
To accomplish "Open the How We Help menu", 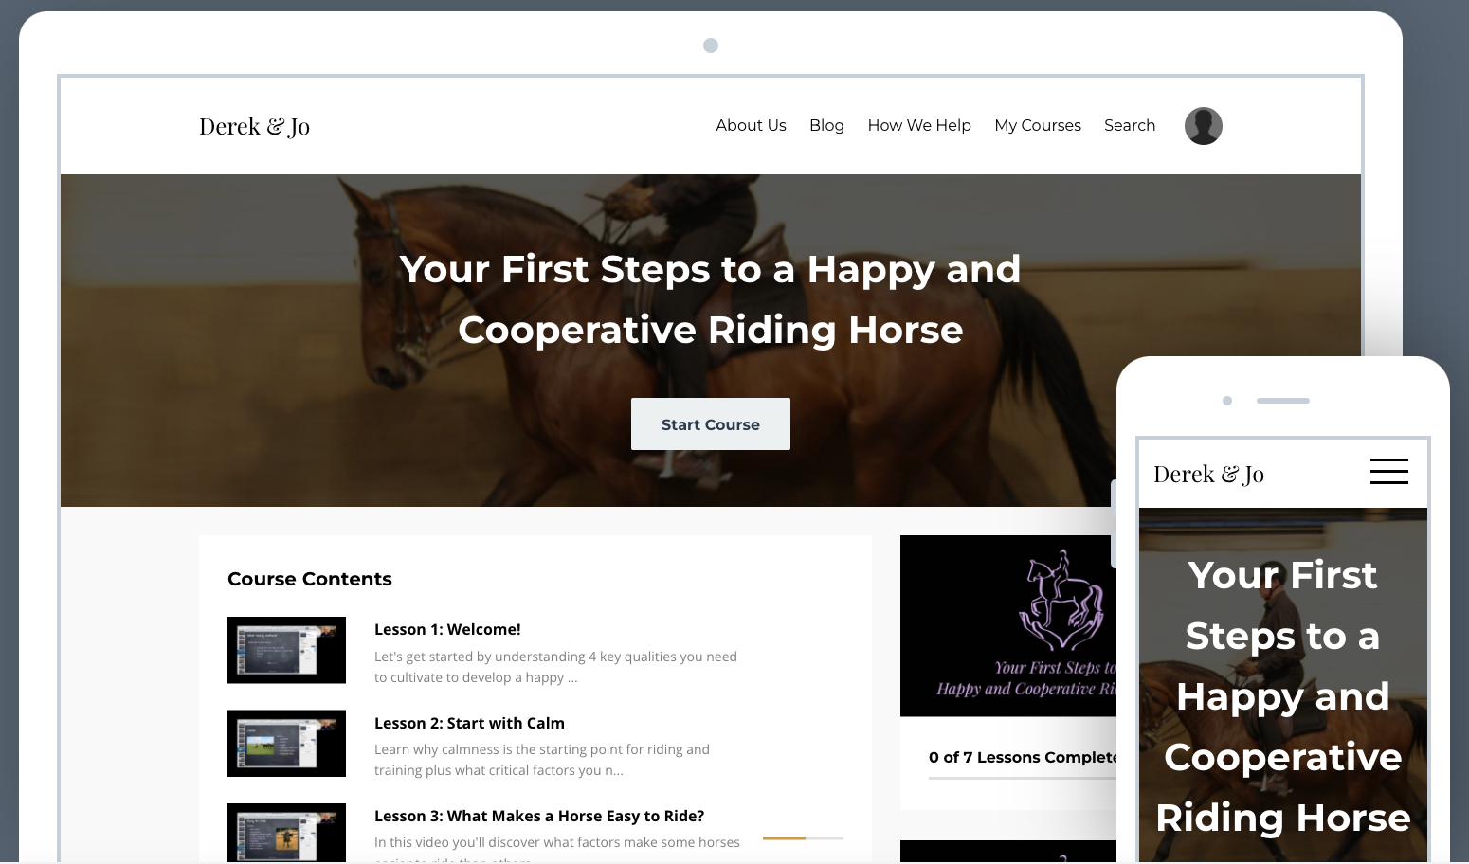I will (919, 125).
